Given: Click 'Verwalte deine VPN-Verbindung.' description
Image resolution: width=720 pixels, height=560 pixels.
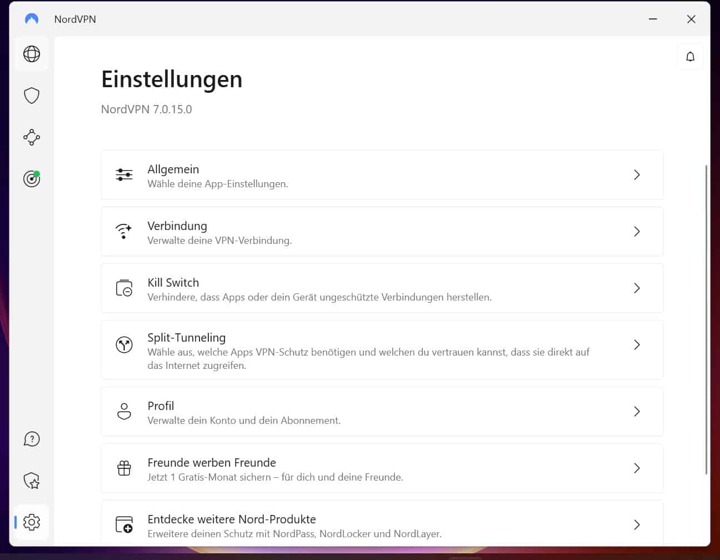Looking at the screenshot, I should click(x=219, y=241).
